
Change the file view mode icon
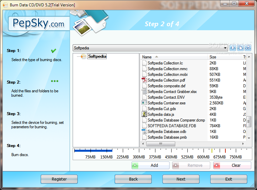point(248,48)
